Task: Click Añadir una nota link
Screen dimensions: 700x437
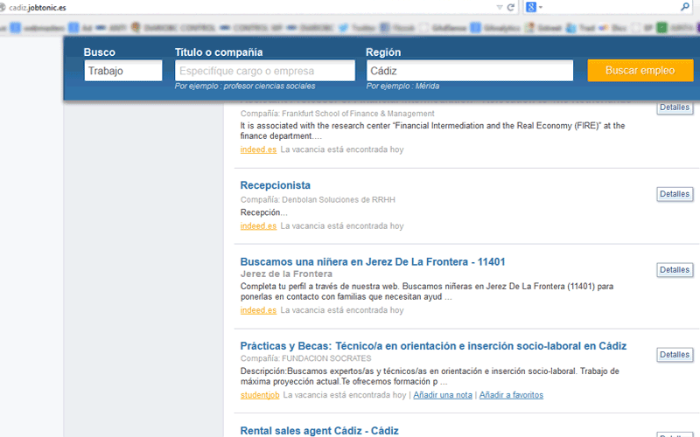Action: pyautogui.click(x=443, y=395)
